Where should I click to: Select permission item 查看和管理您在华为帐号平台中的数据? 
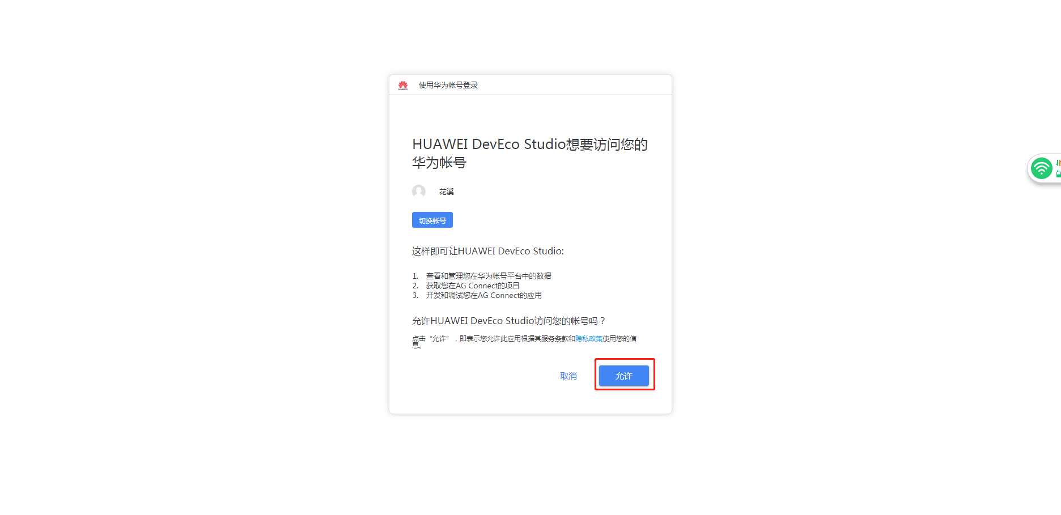[x=489, y=276]
